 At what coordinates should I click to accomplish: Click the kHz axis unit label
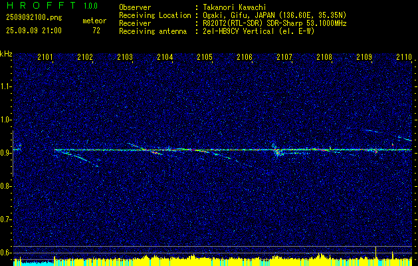(x=6, y=54)
